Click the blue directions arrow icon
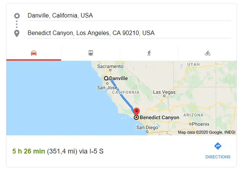Image resolution: width=247 pixels, height=174 pixels. pyautogui.click(x=218, y=146)
